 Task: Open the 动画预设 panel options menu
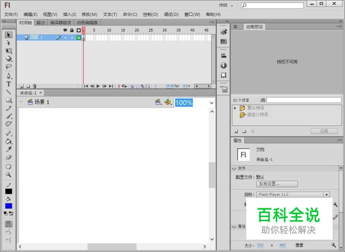click(340, 26)
